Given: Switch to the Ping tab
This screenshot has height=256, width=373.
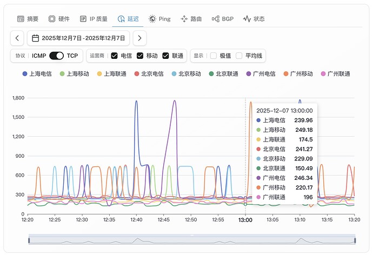Looking at the screenshot, I should coord(159,19).
